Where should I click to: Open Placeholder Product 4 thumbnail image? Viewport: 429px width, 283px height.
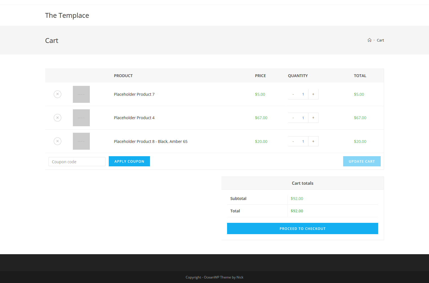click(81, 118)
